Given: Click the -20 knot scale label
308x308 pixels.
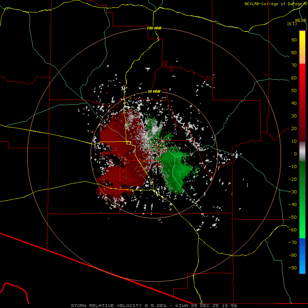Looking at the screenshot, I should [293, 179].
